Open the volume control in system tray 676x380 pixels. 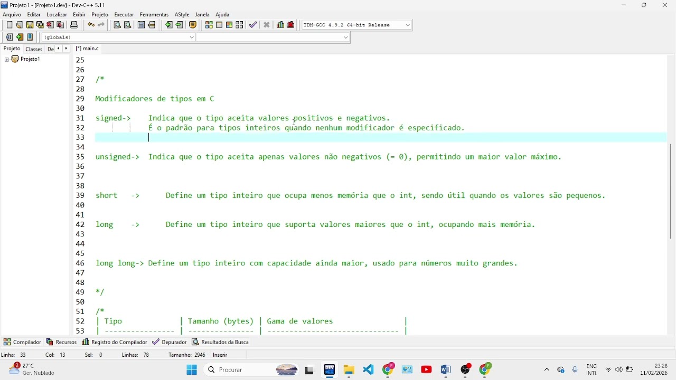point(619,370)
